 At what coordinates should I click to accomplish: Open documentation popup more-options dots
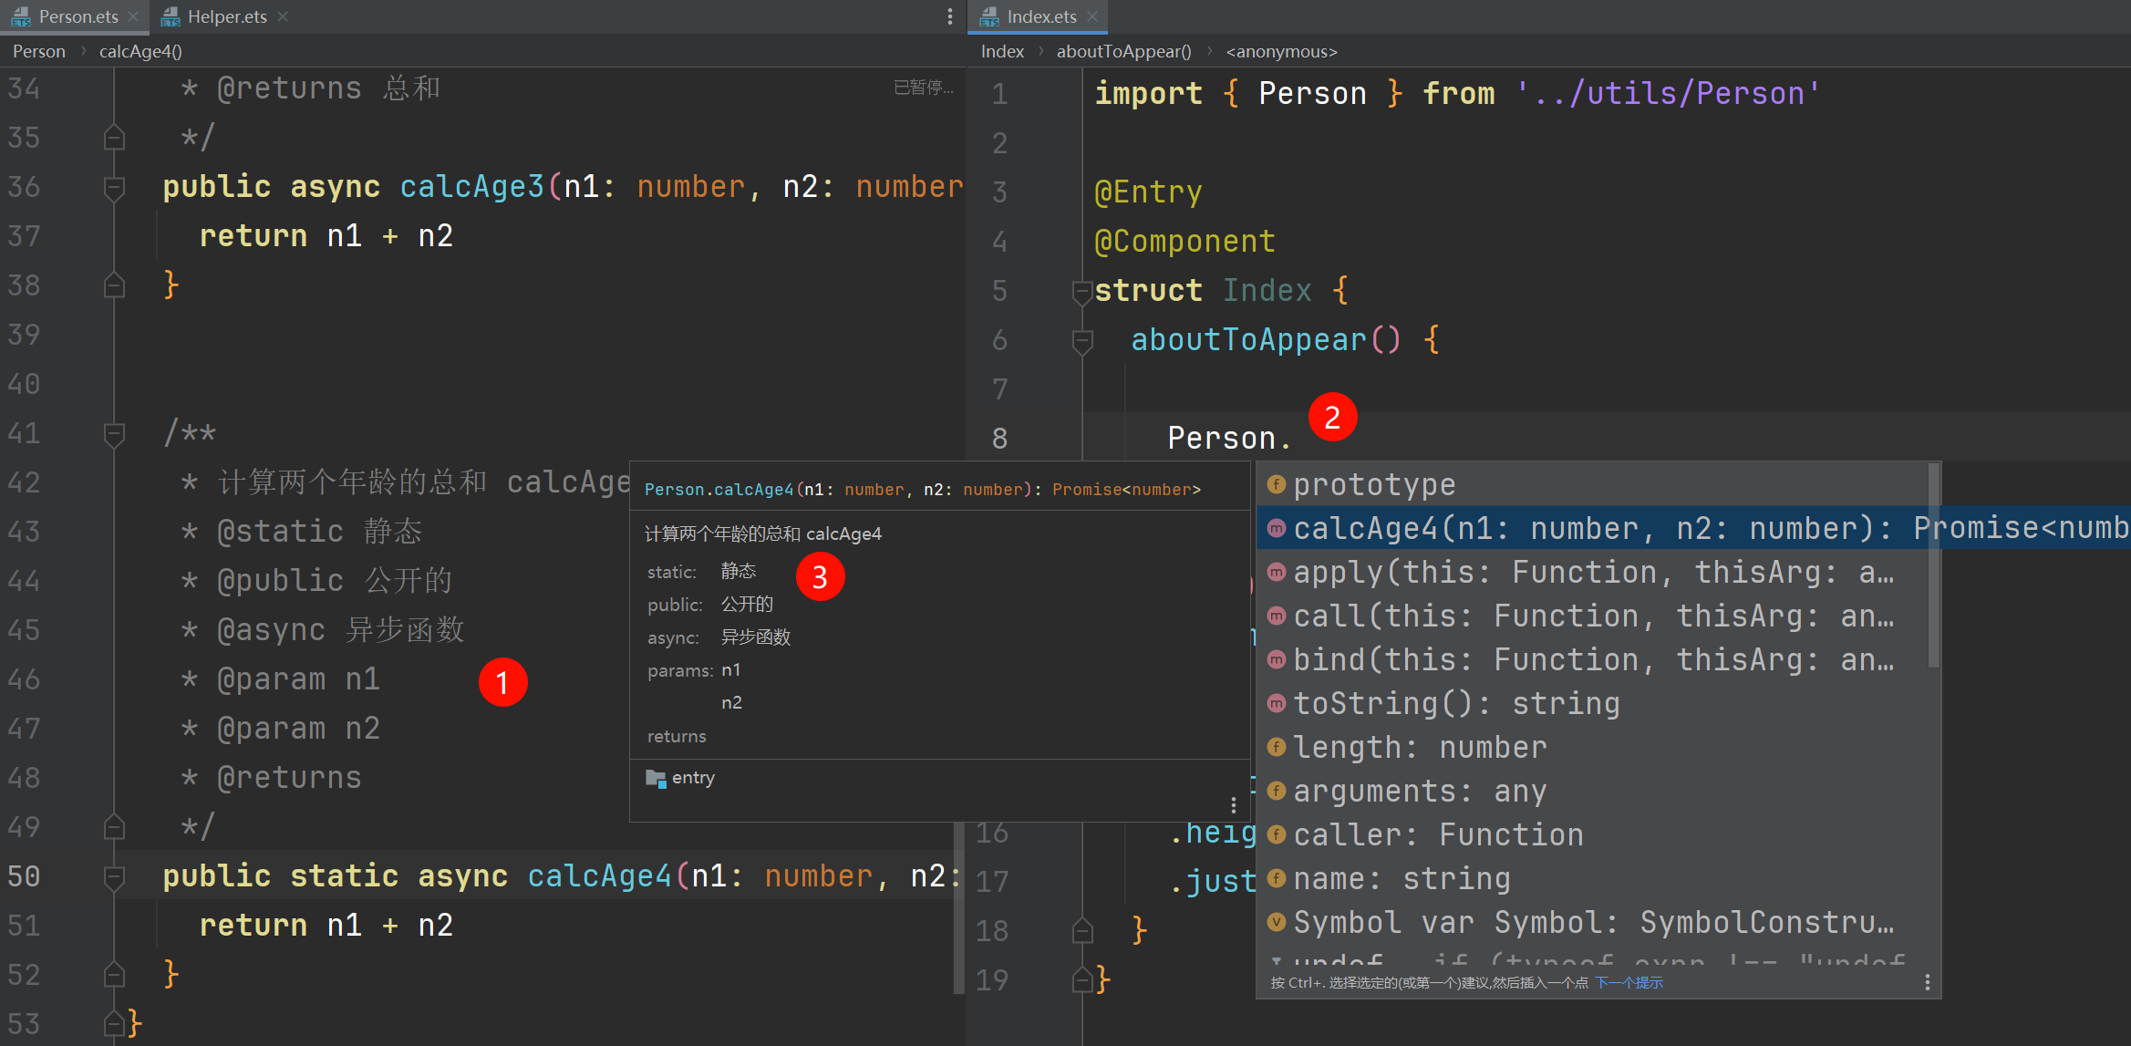[1233, 805]
